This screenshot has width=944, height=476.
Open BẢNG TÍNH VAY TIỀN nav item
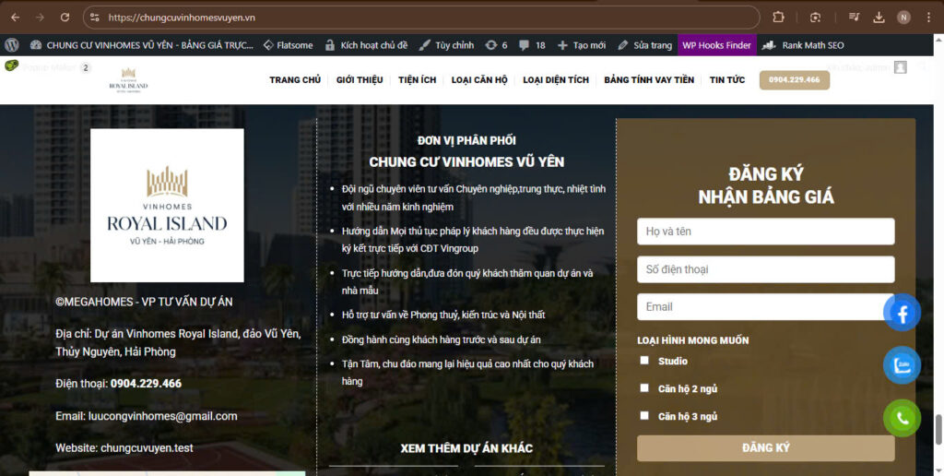pos(649,80)
